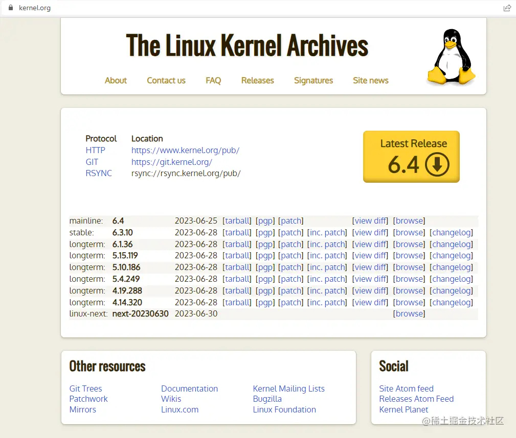This screenshot has height=438, width=516.
Task: Select the rsync://rsync.kernel.org/pub/ text
Action: click(x=186, y=173)
